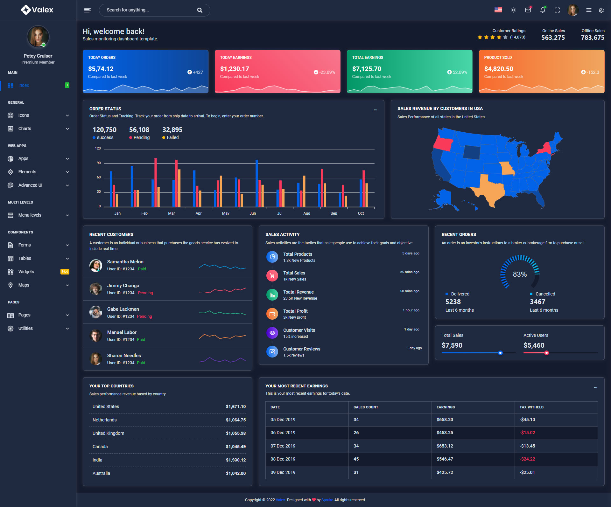
Task: Toggle light mode with sun icon
Action: click(x=513, y=10)
